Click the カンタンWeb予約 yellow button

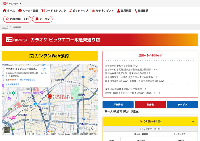tap(50, 56)
